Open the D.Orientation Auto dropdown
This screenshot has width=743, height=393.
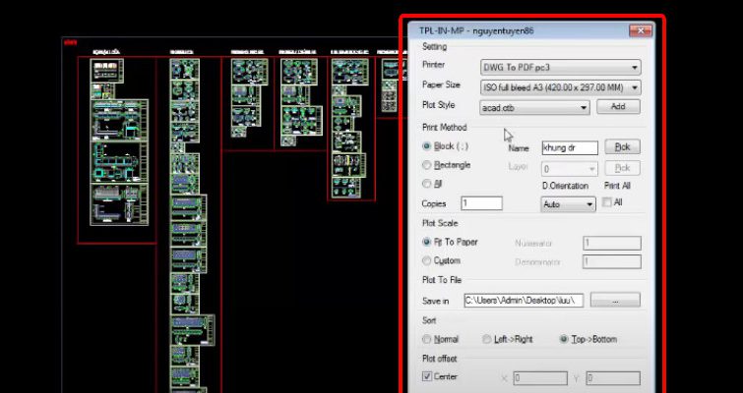tap(569, 204)
